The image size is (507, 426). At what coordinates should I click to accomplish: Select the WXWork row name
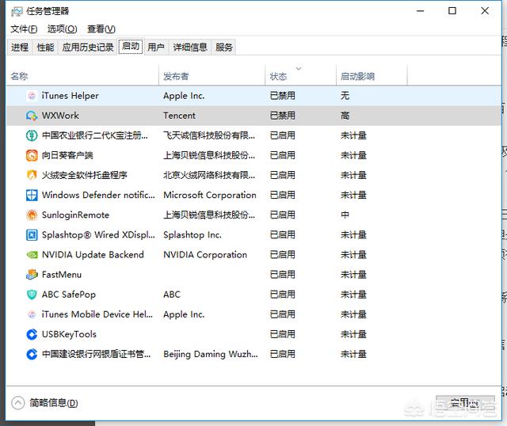point(60,116)
